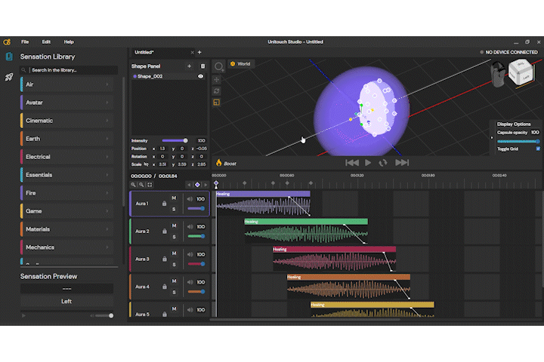Screen dimensions: 544x362
Task: Open the Edit menu
Action: [46, 42]
